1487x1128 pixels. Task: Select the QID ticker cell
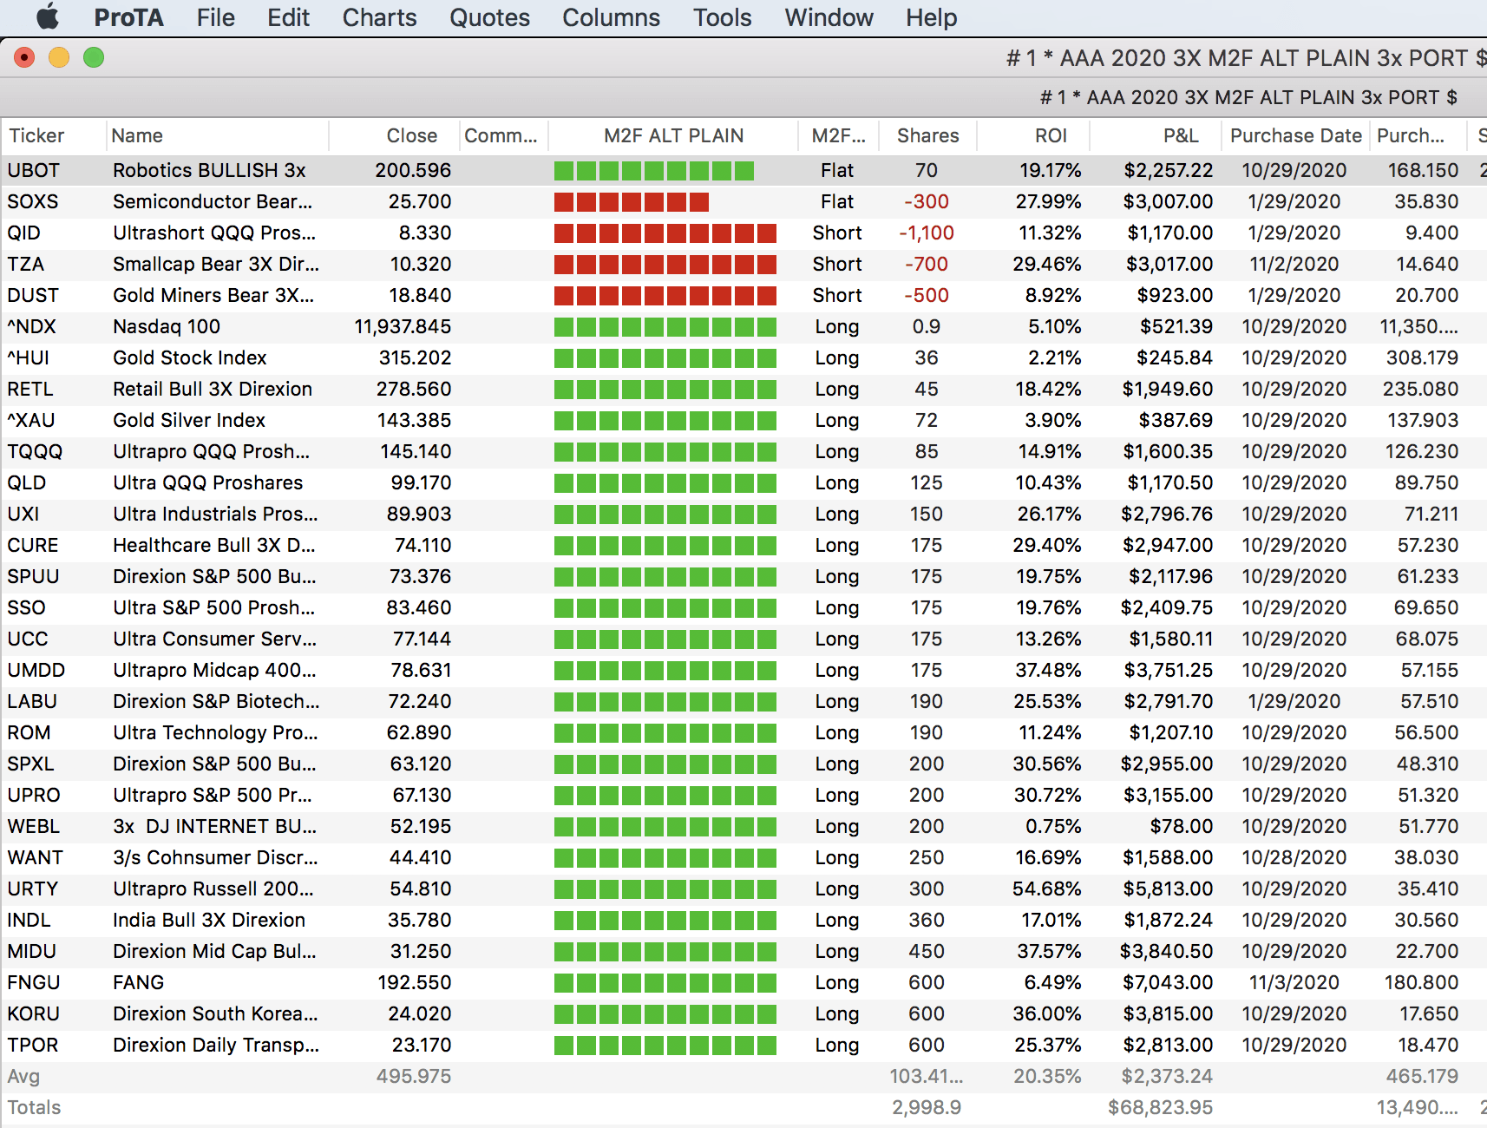click(24, 233)
